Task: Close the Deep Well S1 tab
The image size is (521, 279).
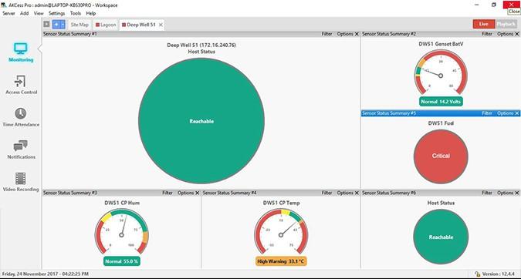Action: pos(161,25)
